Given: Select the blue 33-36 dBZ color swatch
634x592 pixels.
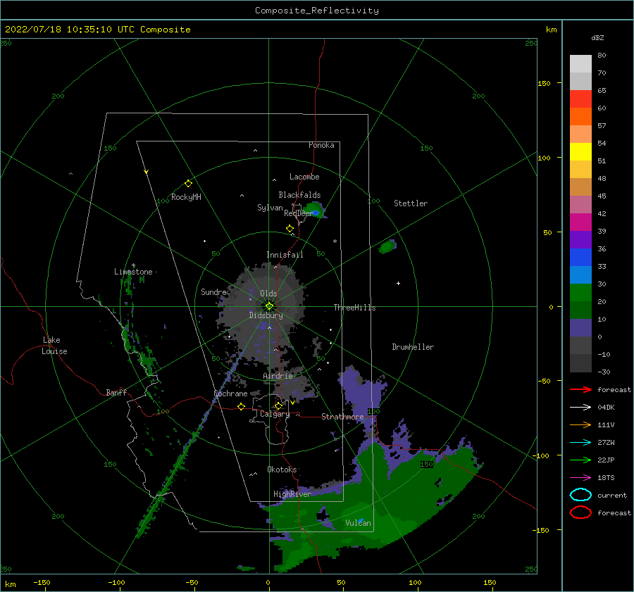Looking at the screenshot, I should pyautogui.click(x=580, y=258).
